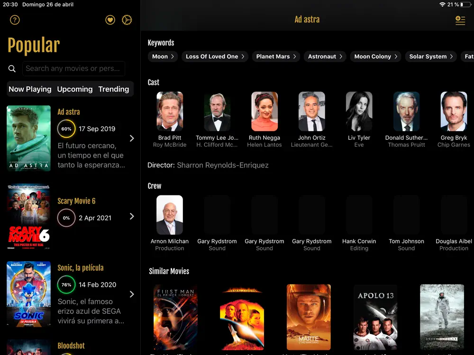Tap the 76% rating ring for Sonic
Viewport: 474px width, 355px height.
66,284
